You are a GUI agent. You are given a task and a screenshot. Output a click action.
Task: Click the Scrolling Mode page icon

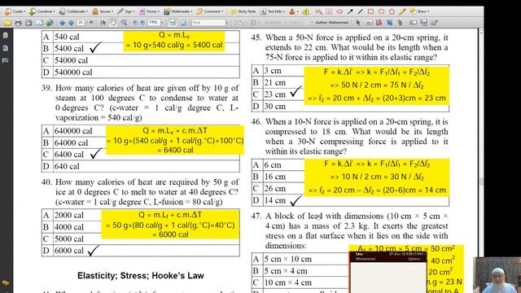[172, 23]
